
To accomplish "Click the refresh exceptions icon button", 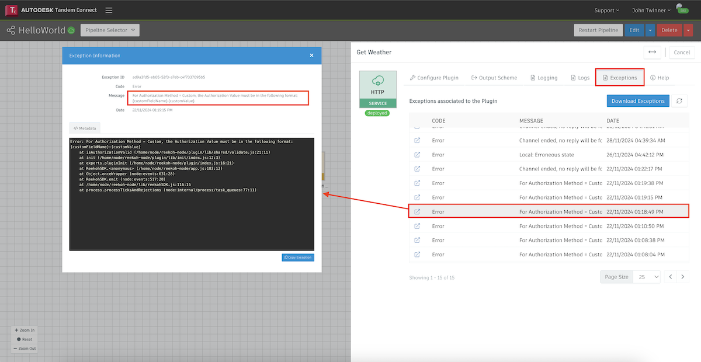I will [x=679, y=101].
